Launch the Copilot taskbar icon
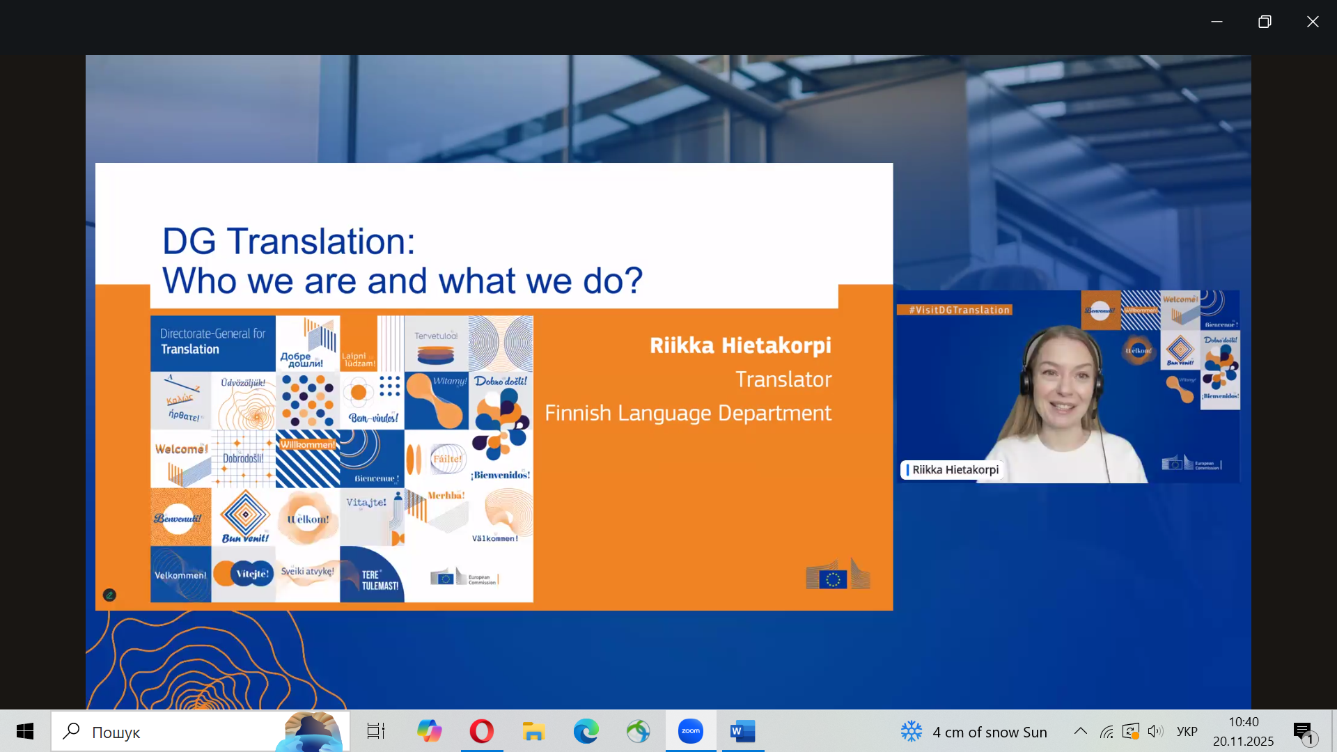 pyautogui.click(x=429, y=731)
